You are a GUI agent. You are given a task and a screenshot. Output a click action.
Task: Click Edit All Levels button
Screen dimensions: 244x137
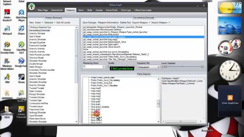coord(63,22)
